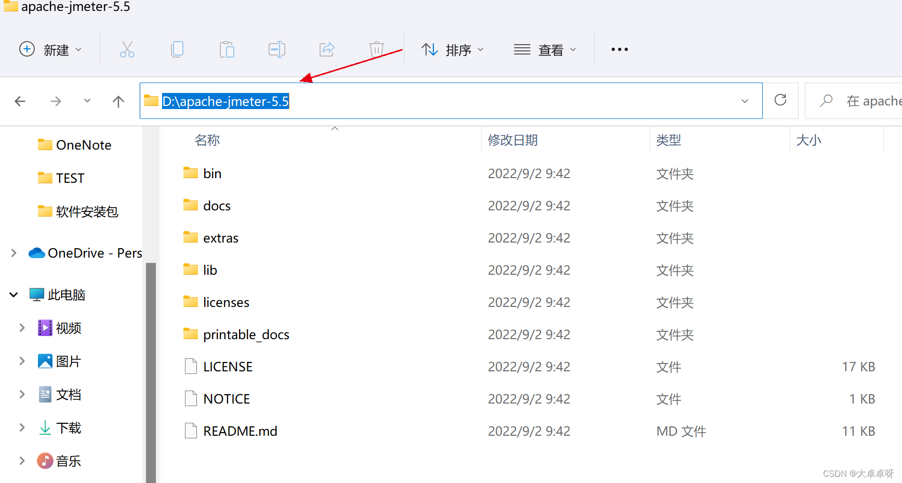Go up one folder level
902x483 pixels.
pos(118,101)
